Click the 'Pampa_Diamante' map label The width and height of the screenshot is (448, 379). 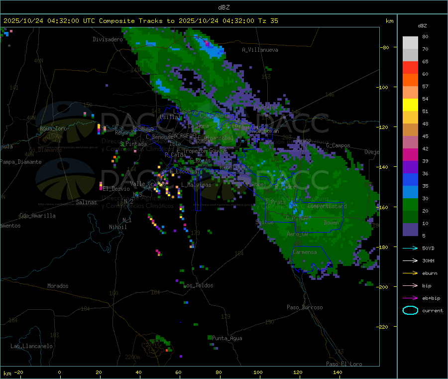coord(20,162)
